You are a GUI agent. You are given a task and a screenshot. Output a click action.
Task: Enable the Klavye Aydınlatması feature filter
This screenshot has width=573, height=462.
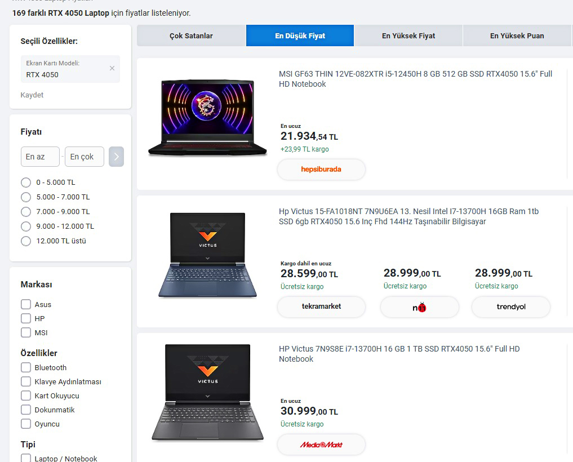[x=26, y=381]
